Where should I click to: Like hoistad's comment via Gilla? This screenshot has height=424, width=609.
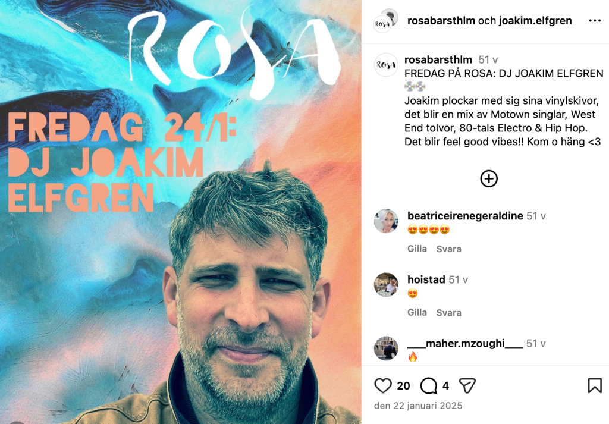pyautogui.click(x=417, y=312)
